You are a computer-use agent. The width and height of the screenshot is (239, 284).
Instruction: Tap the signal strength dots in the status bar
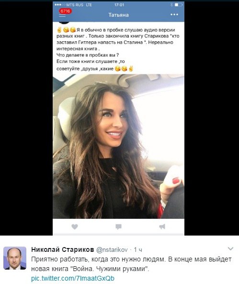[60, 5]
